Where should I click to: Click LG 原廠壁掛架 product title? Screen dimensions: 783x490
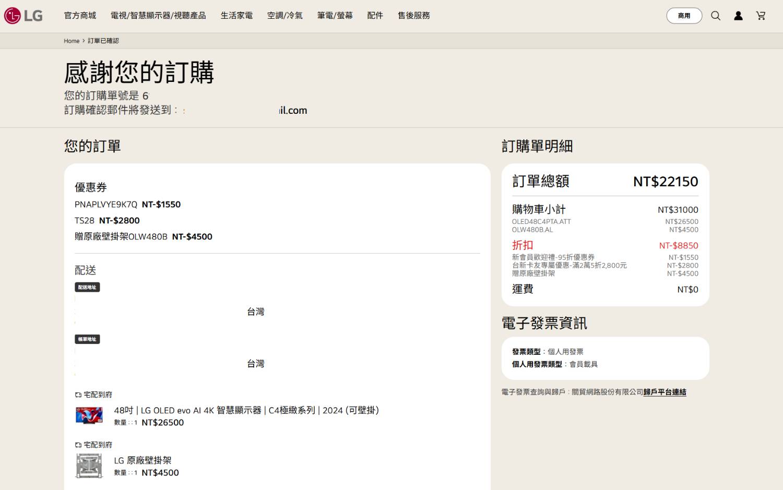click(143, 460)
